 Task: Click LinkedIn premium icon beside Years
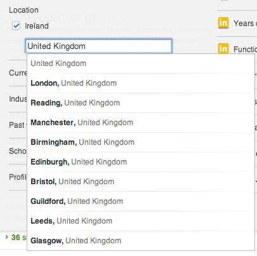223,23
